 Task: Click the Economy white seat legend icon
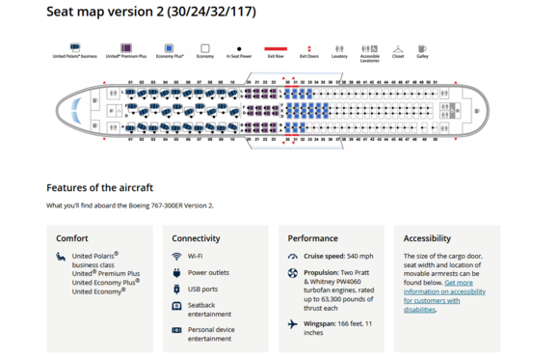coord(205,48)
